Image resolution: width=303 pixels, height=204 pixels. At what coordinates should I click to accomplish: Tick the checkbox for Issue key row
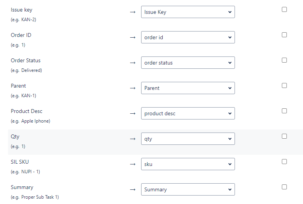[x=284, y=10]
